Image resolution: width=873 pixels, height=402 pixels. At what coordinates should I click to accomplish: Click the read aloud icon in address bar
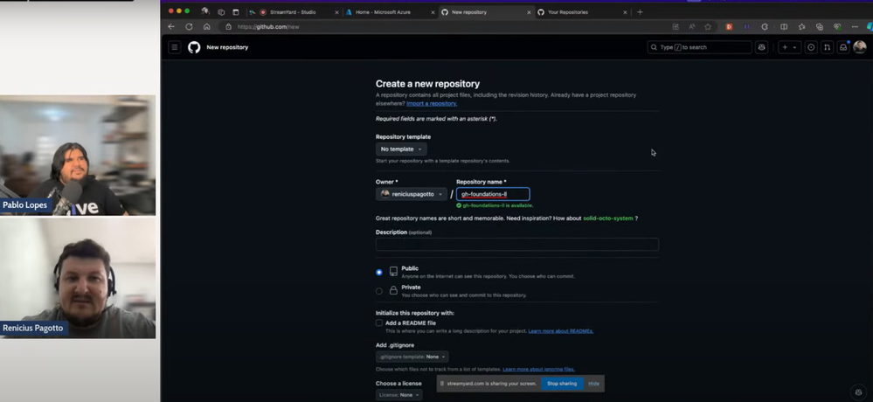coord(691,27)
